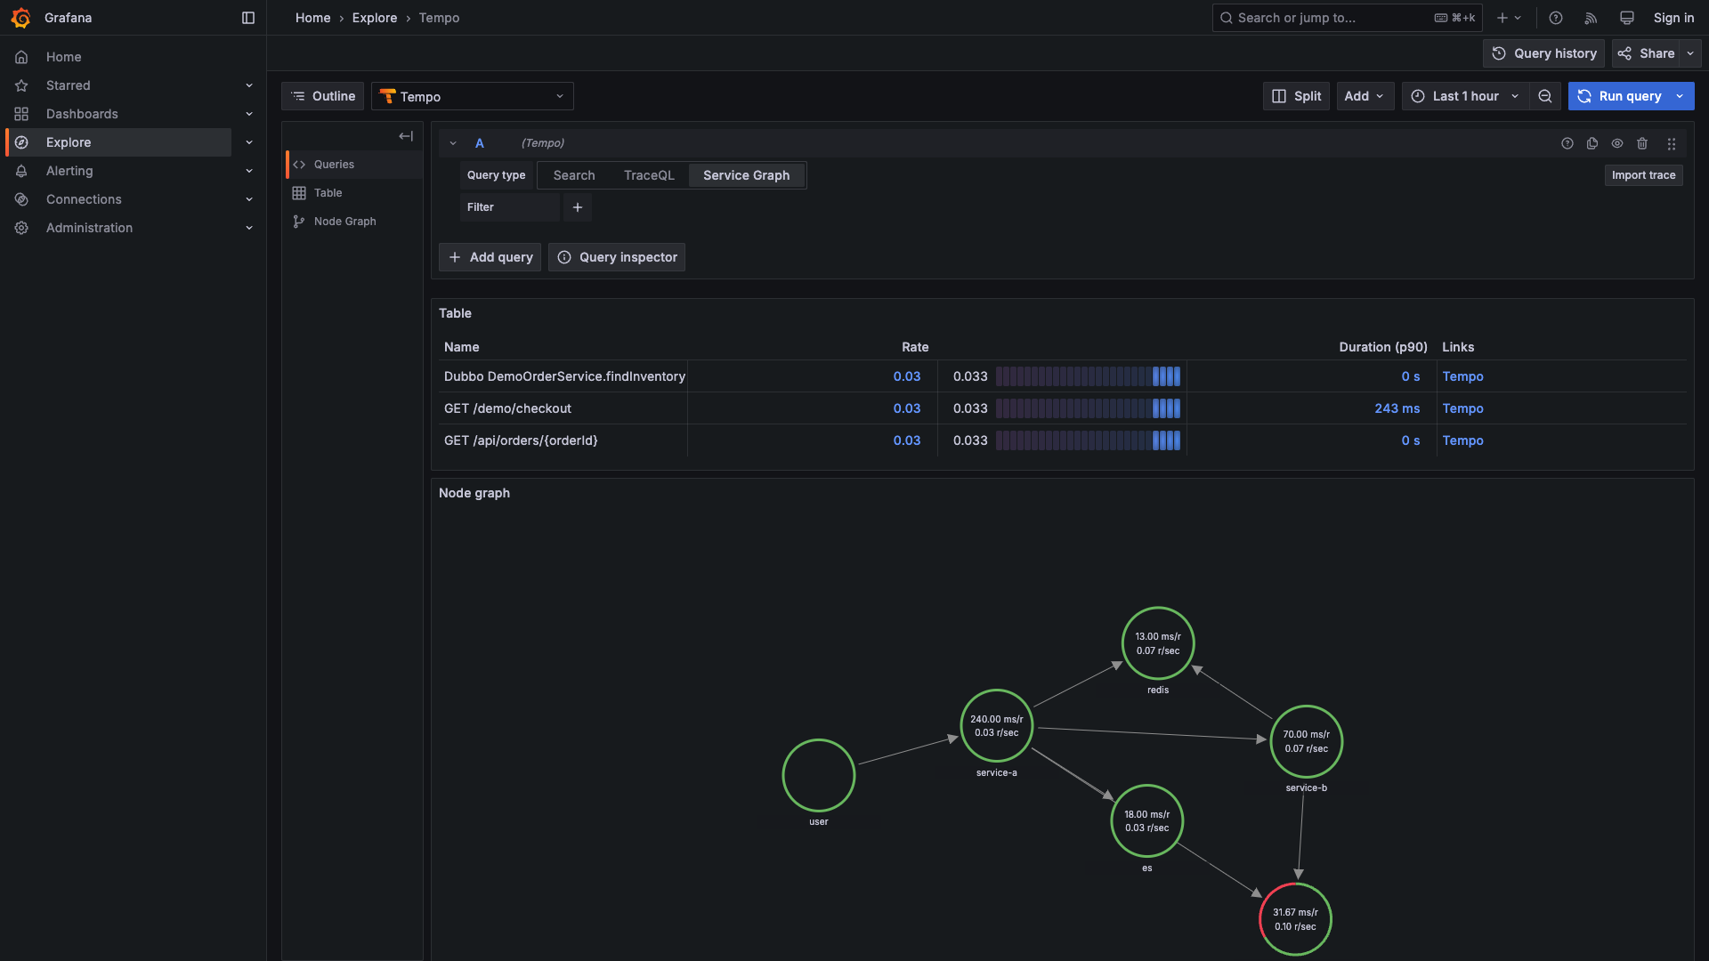Click the Run query button
Viewport: 1709px width, 961px height.
[1619, 96]
